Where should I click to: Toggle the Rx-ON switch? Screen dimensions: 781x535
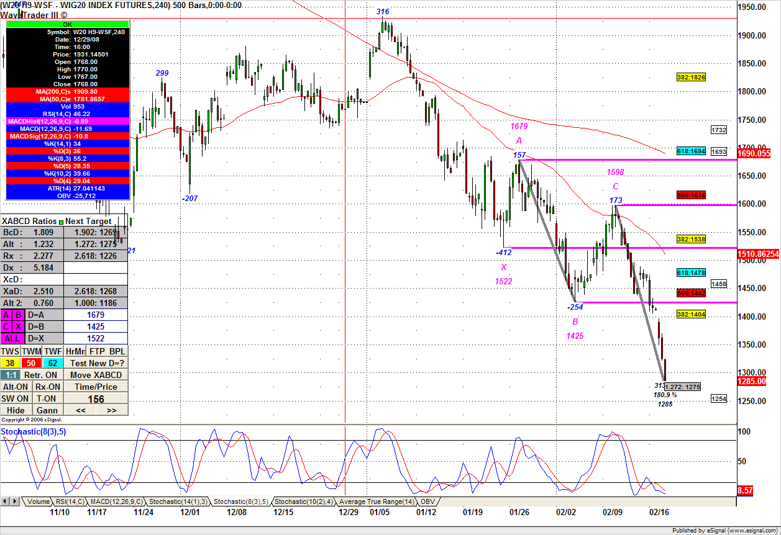48,387
